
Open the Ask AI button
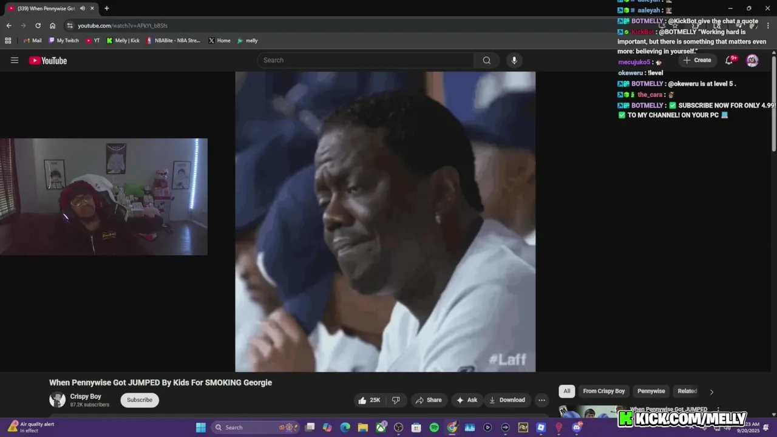467,400
